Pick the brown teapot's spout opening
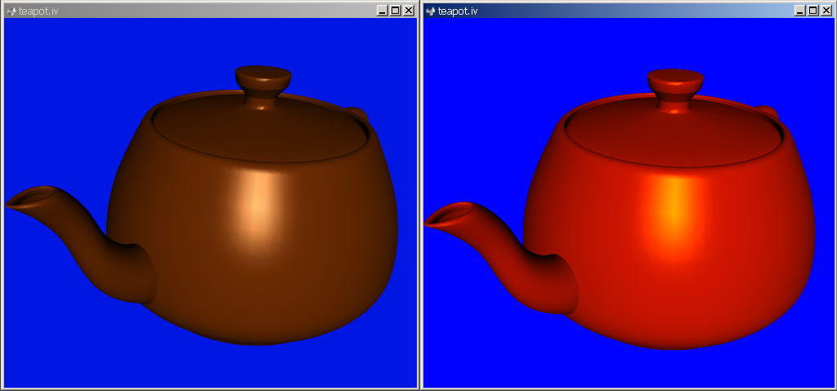Viewport: 837px width, 391px height. tap(29, 197)
